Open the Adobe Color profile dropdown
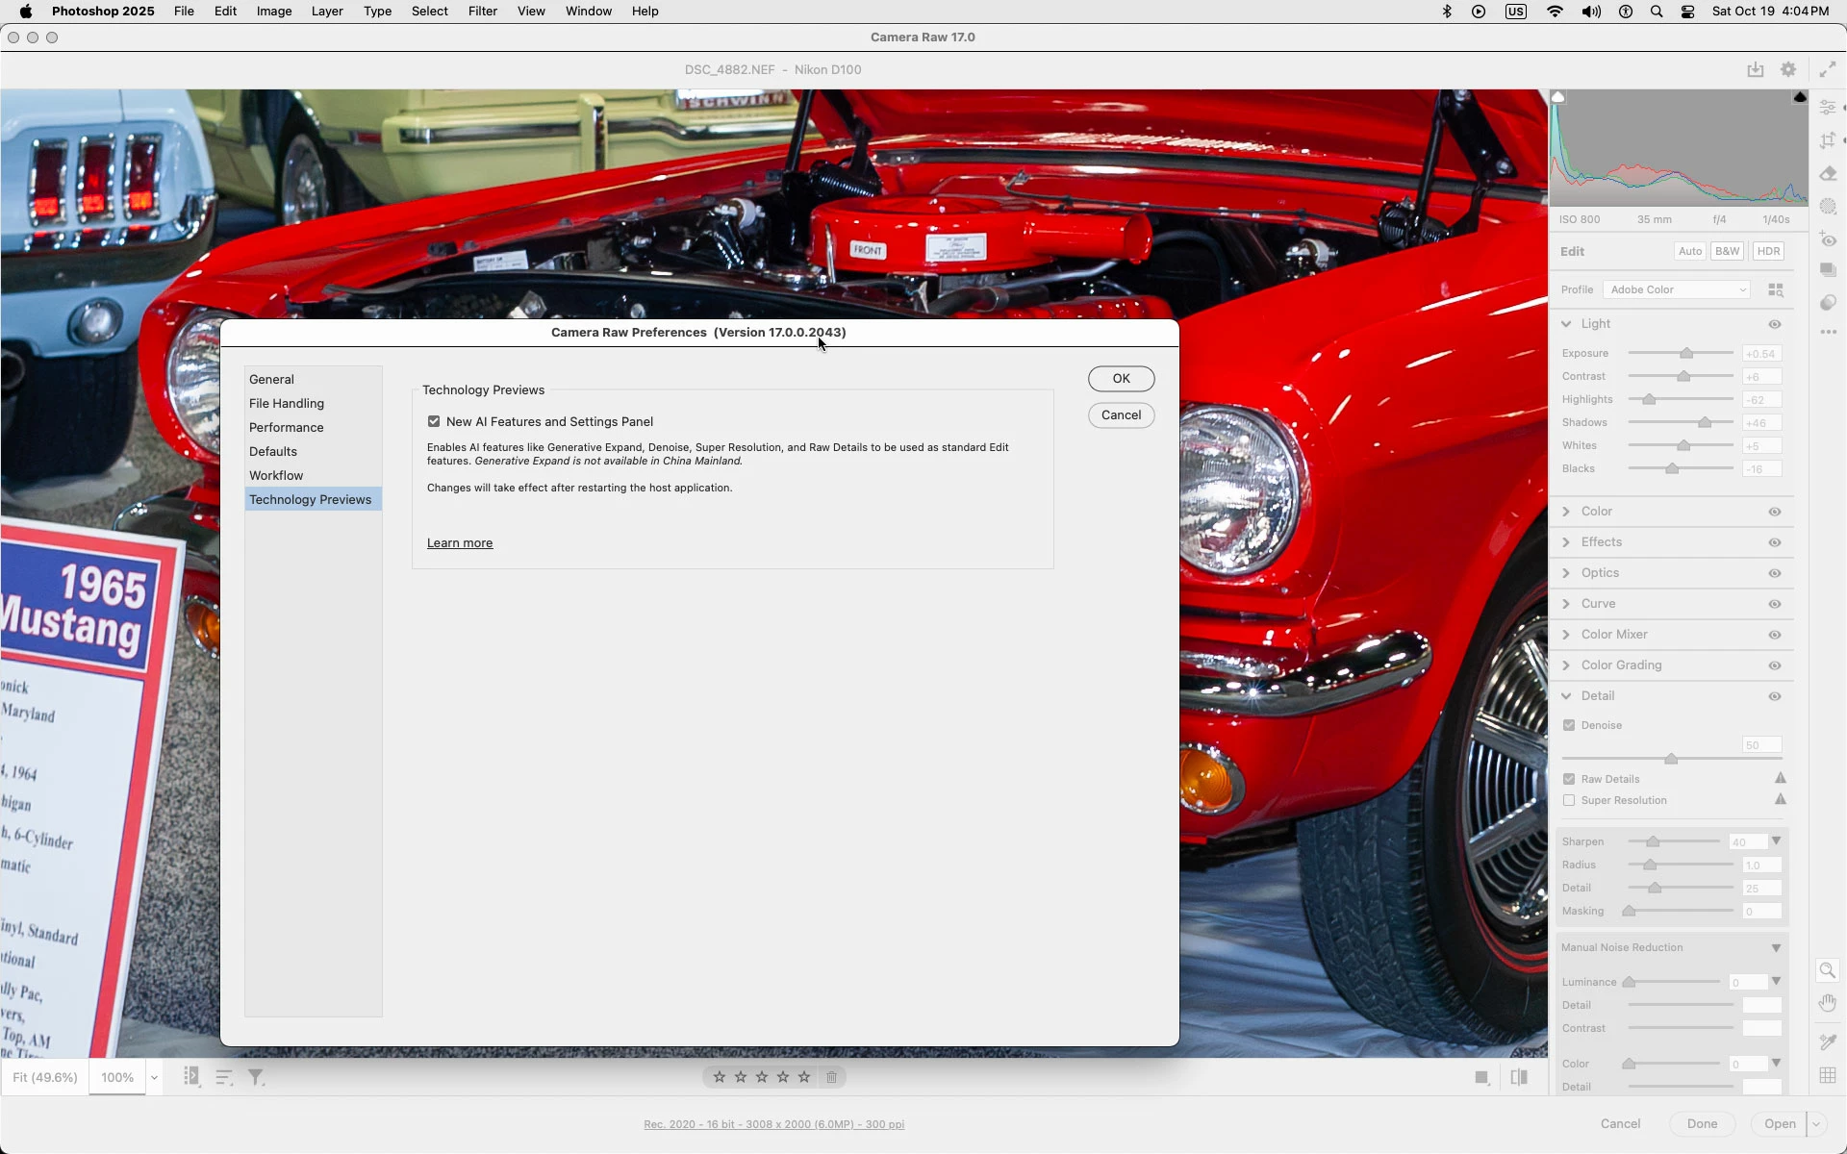The height and width of the screenshot is (1154, 1847). (1677, 289)
